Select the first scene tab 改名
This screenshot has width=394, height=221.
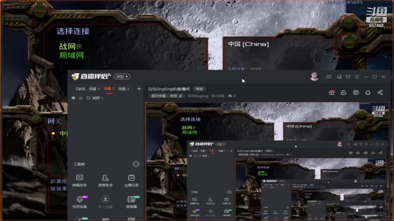pos(80,89)
